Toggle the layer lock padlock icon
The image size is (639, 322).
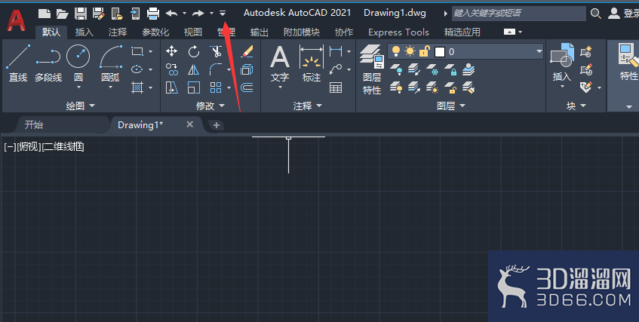[x=424, y=51]
